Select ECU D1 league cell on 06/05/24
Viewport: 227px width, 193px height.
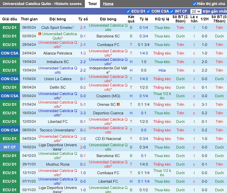(10, 28)
